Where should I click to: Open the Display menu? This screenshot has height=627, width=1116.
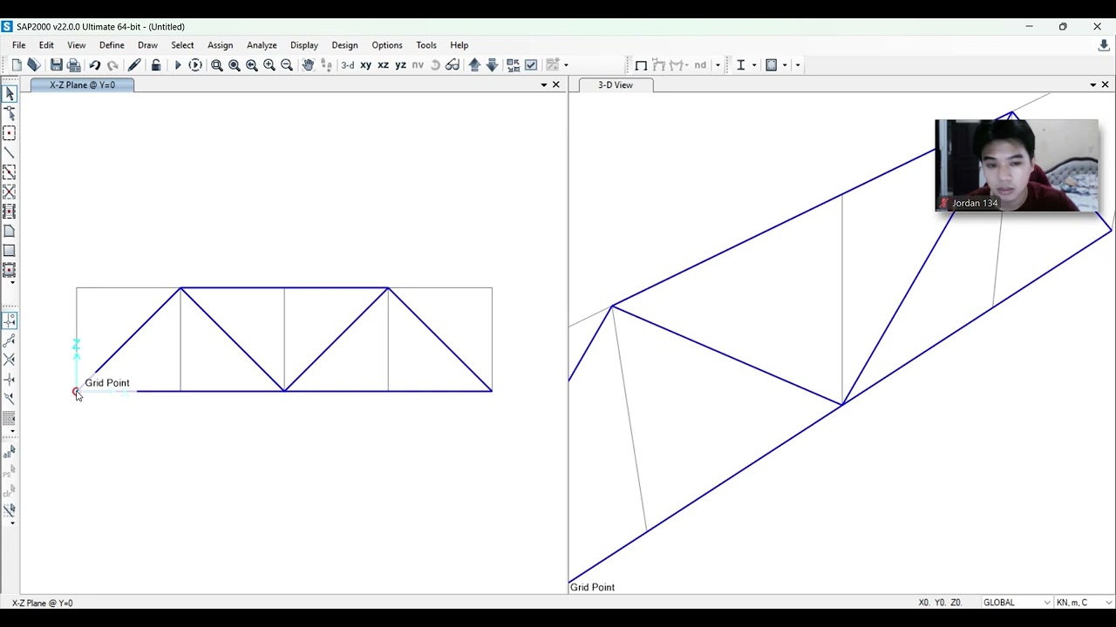click(x=304, y=45)
